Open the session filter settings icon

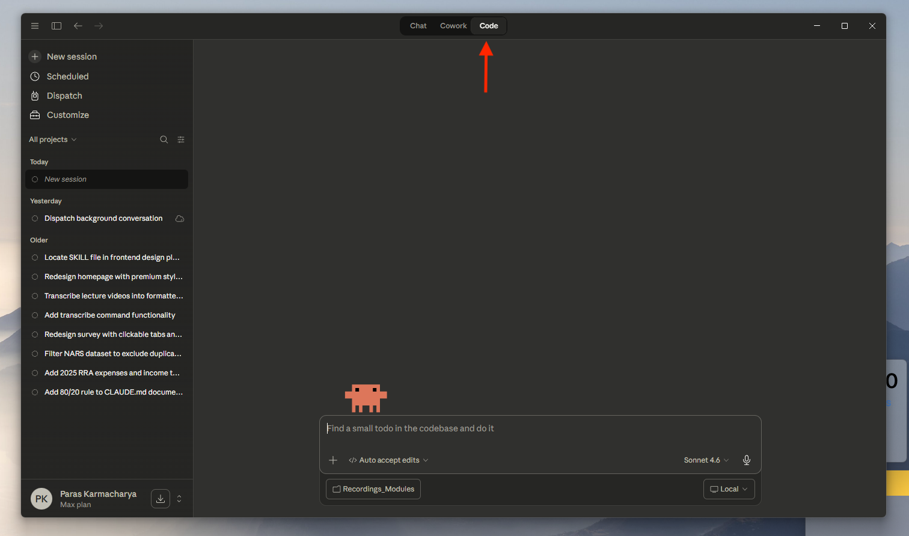coord(181,140)
